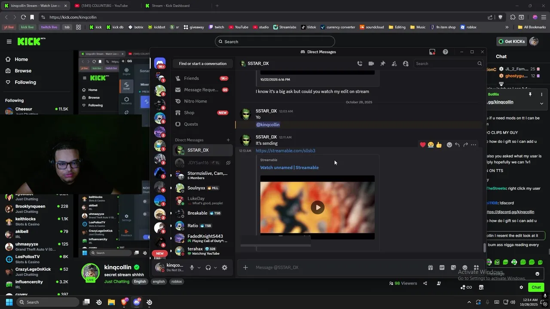This screenshot has height=309, width=550.
Task: Expand Windows system tray hidden icons
Action: pos(469,302)
